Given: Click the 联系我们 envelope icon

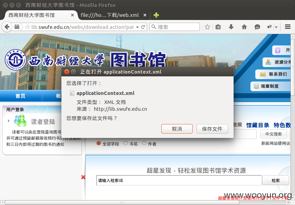Looking at the screenshot, I should [263, 74].
